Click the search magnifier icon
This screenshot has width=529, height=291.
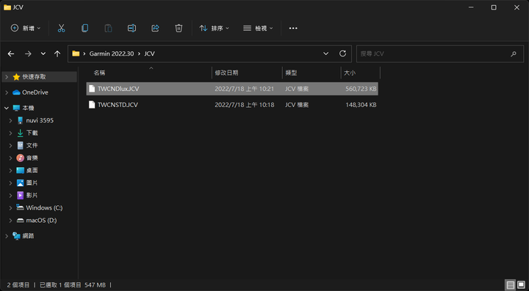click(513, 54)
